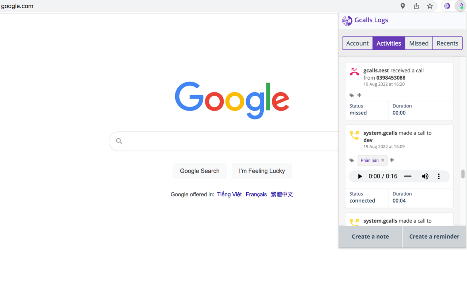Viewport: 467px width, 292px height.
Task: Click the tag icon beside Phàn nàn
Action: pyautogui.click(x=352, y=160)
